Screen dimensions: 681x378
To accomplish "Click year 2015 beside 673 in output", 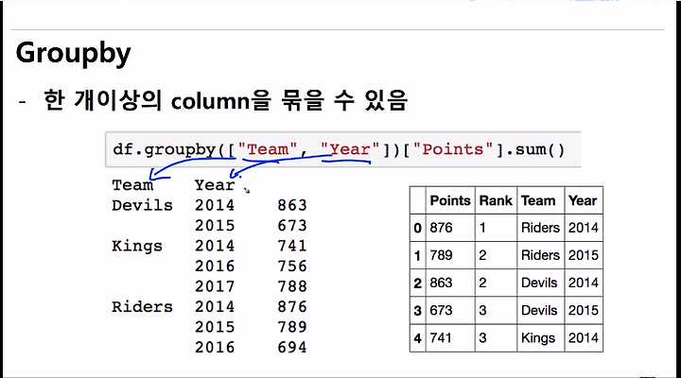I will (x=215, y=225).
